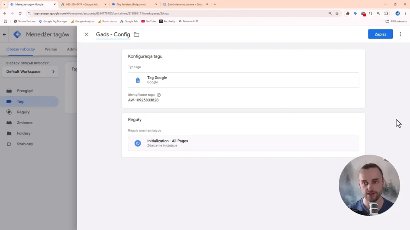Close the Google Ads browser tab
The image size is (410, 230).
click(105, 4)
